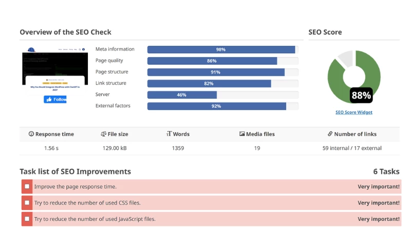Click the 88% SEO score donut chart
The width and height of the screenshot is (411, 247).
[353, 77]
